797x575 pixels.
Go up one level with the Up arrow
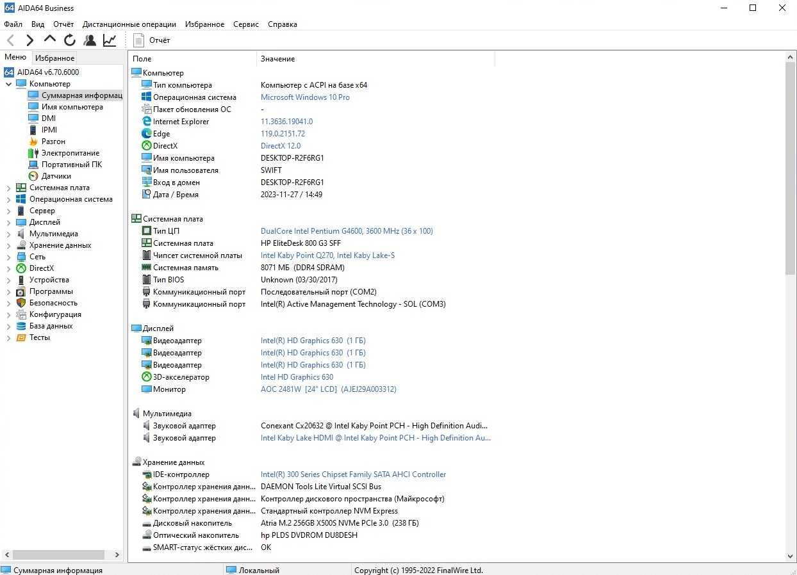50,39
